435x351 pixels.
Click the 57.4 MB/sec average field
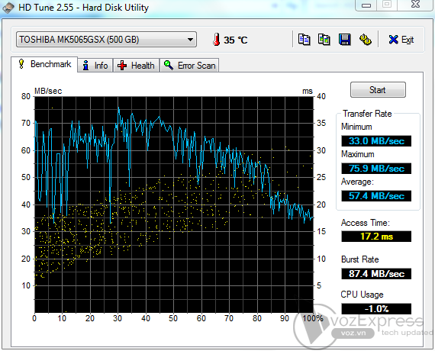coord(376,196)
